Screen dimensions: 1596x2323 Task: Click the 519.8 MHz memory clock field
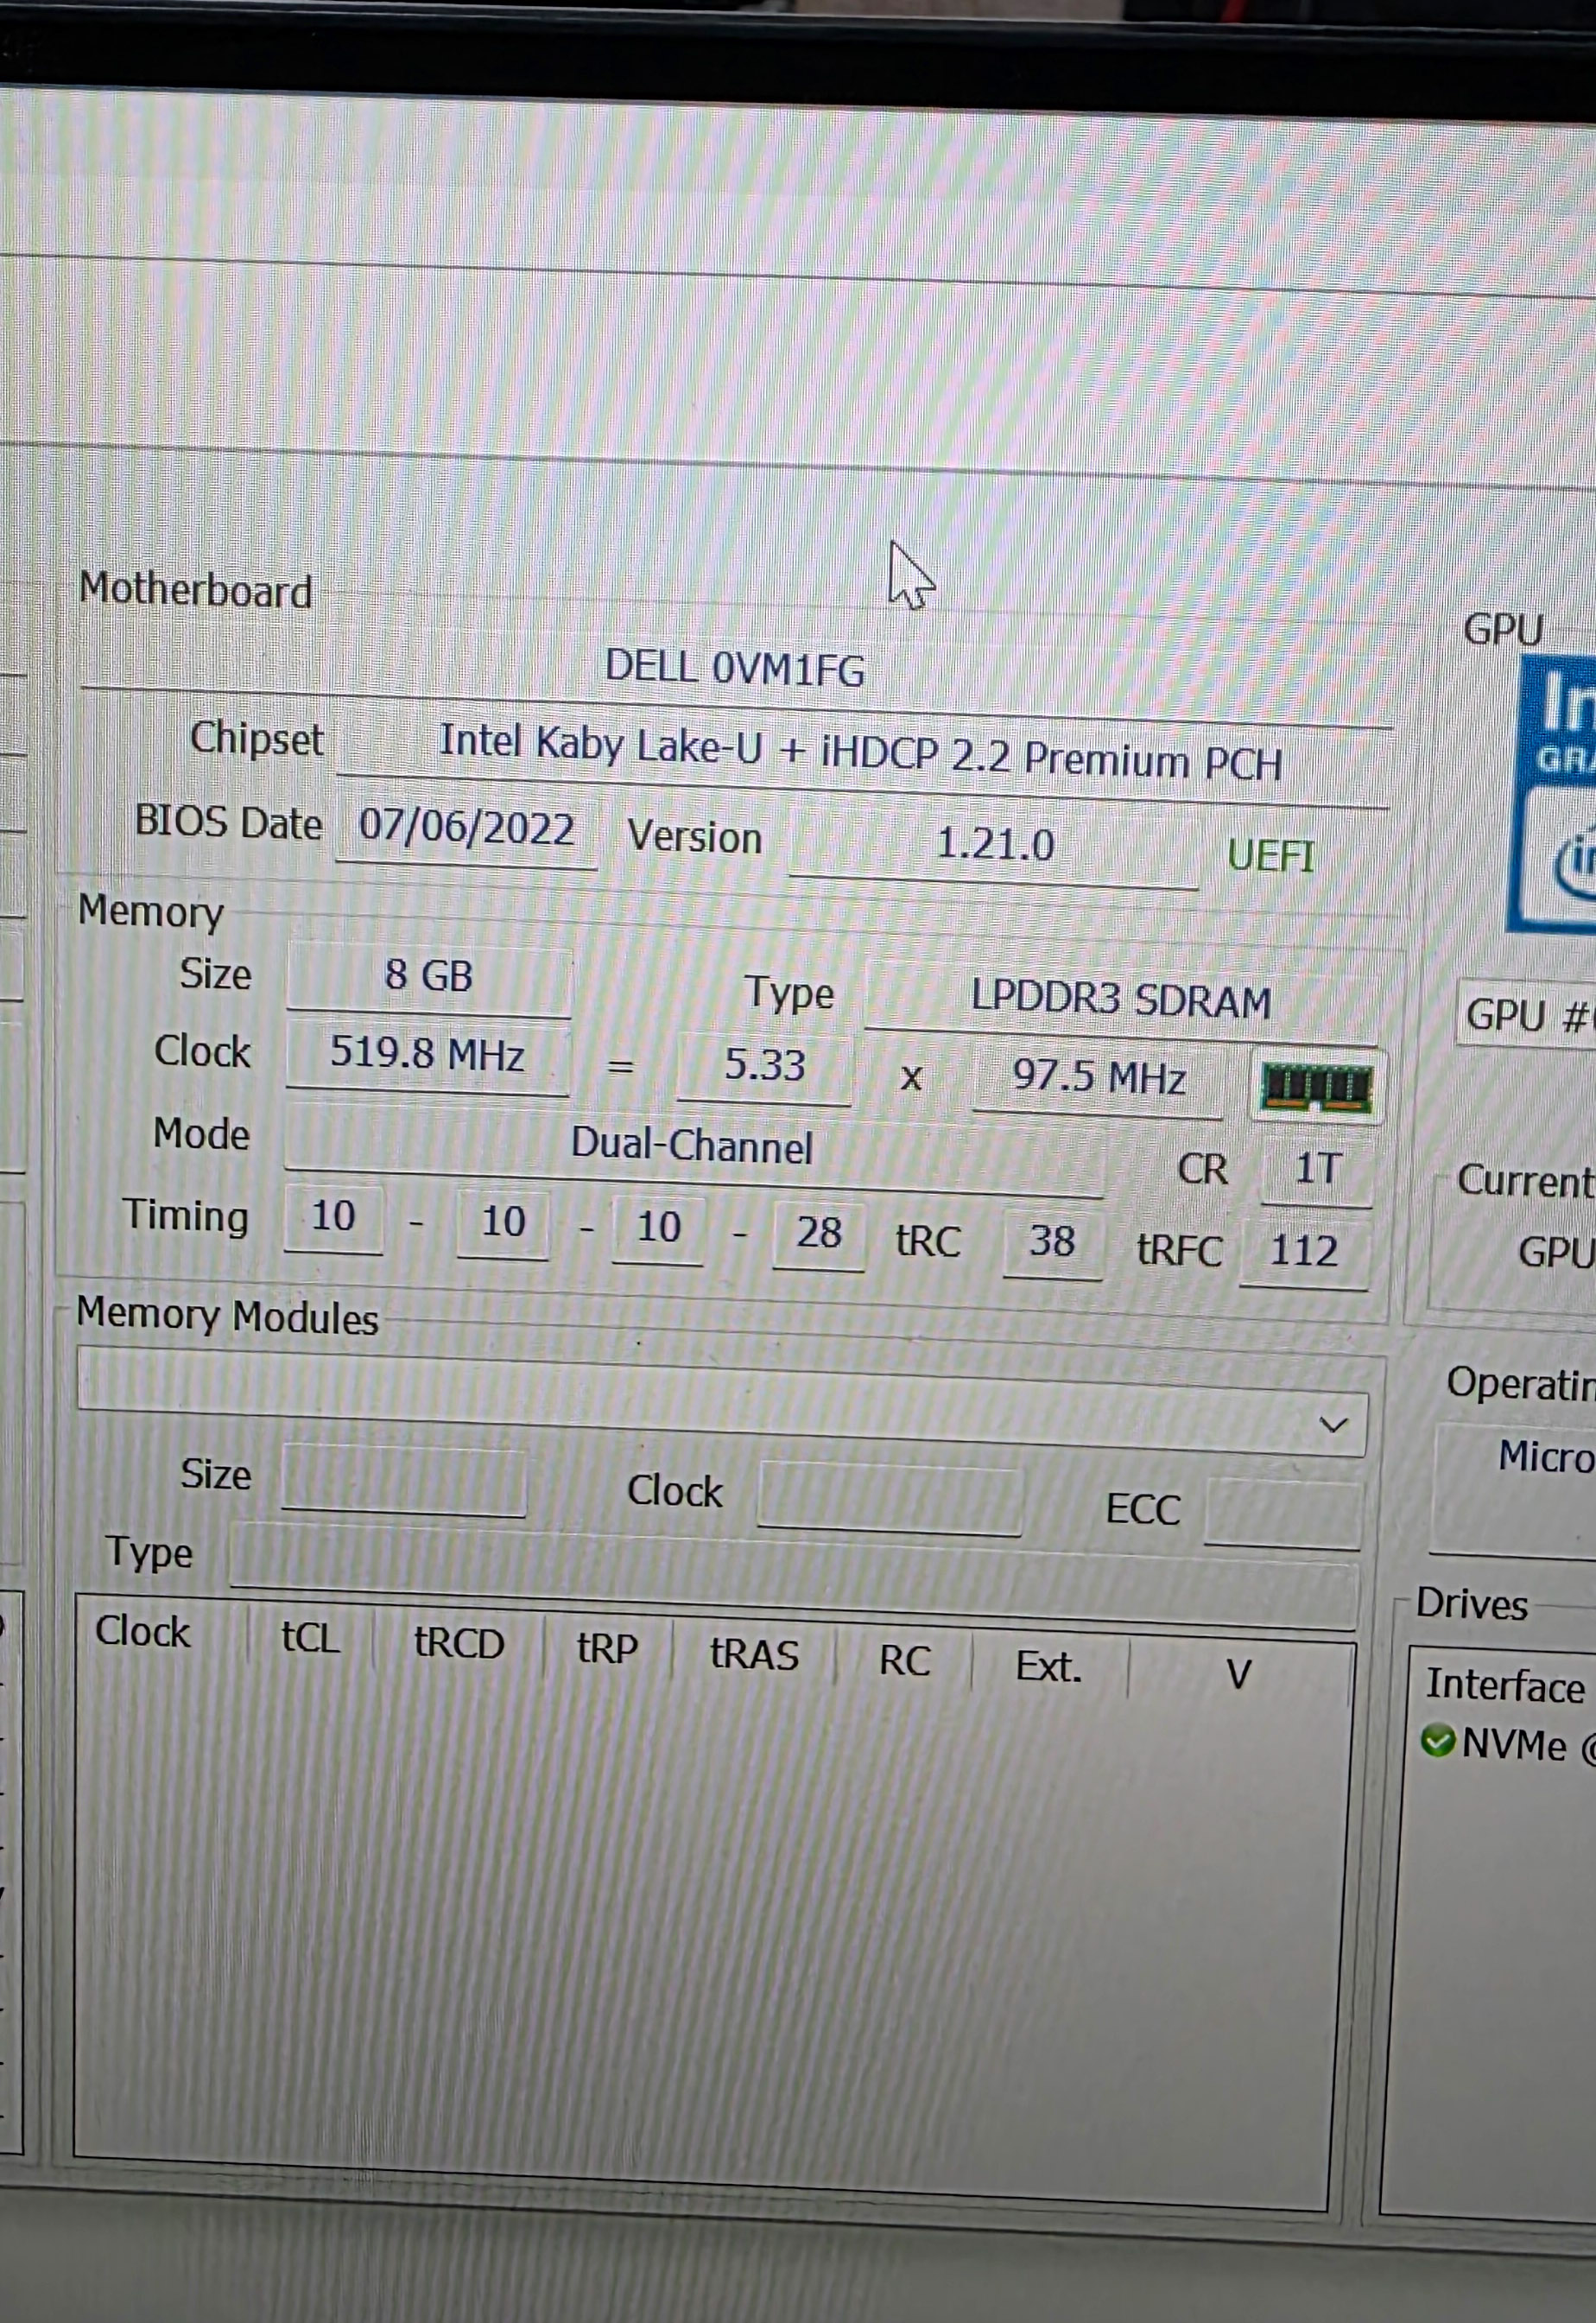click(x=427, y=1054)
